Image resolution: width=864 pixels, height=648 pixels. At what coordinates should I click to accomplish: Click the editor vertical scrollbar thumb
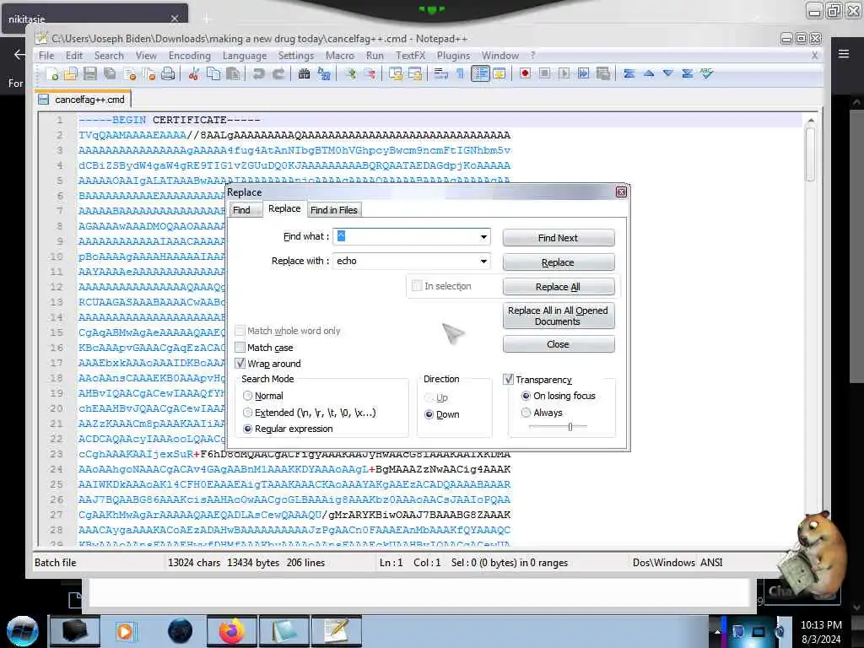click(x=810, y=154)
